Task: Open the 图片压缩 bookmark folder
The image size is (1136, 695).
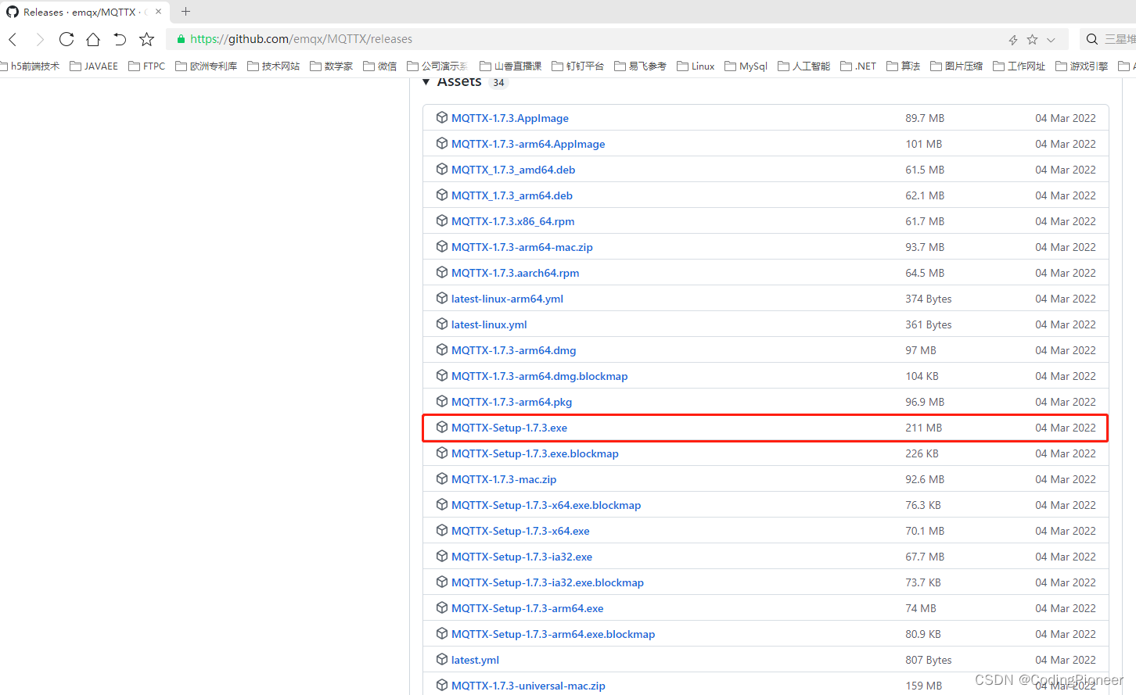Action: [x=957, y=66]
